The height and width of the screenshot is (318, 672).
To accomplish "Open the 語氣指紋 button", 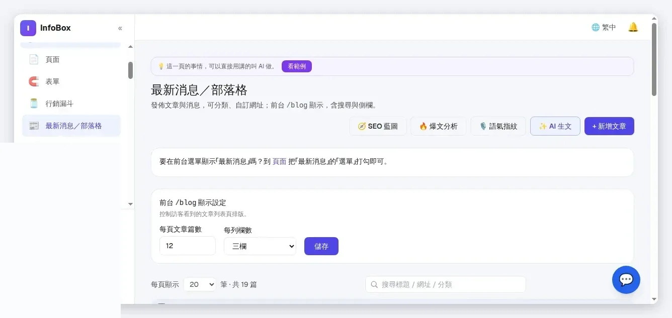I will click(x=498, y=126).
